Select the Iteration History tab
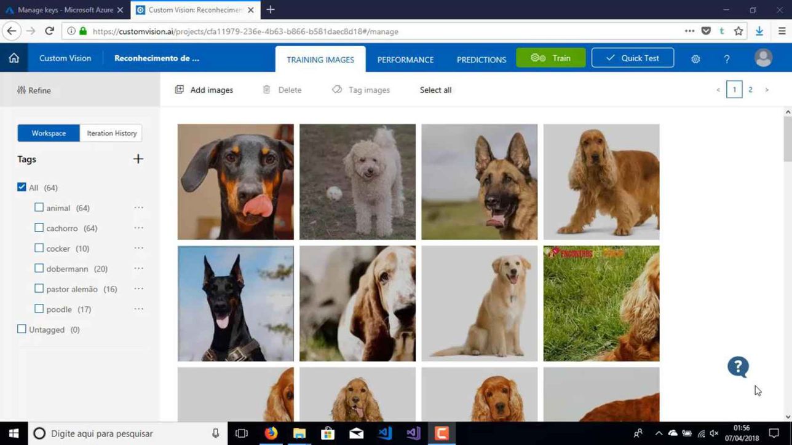 click(x=111, y=133)
